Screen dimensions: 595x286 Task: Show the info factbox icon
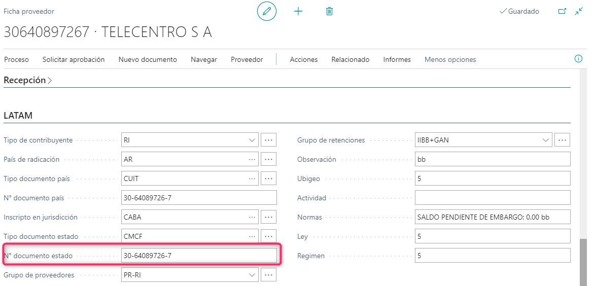(x=578, y=59)
